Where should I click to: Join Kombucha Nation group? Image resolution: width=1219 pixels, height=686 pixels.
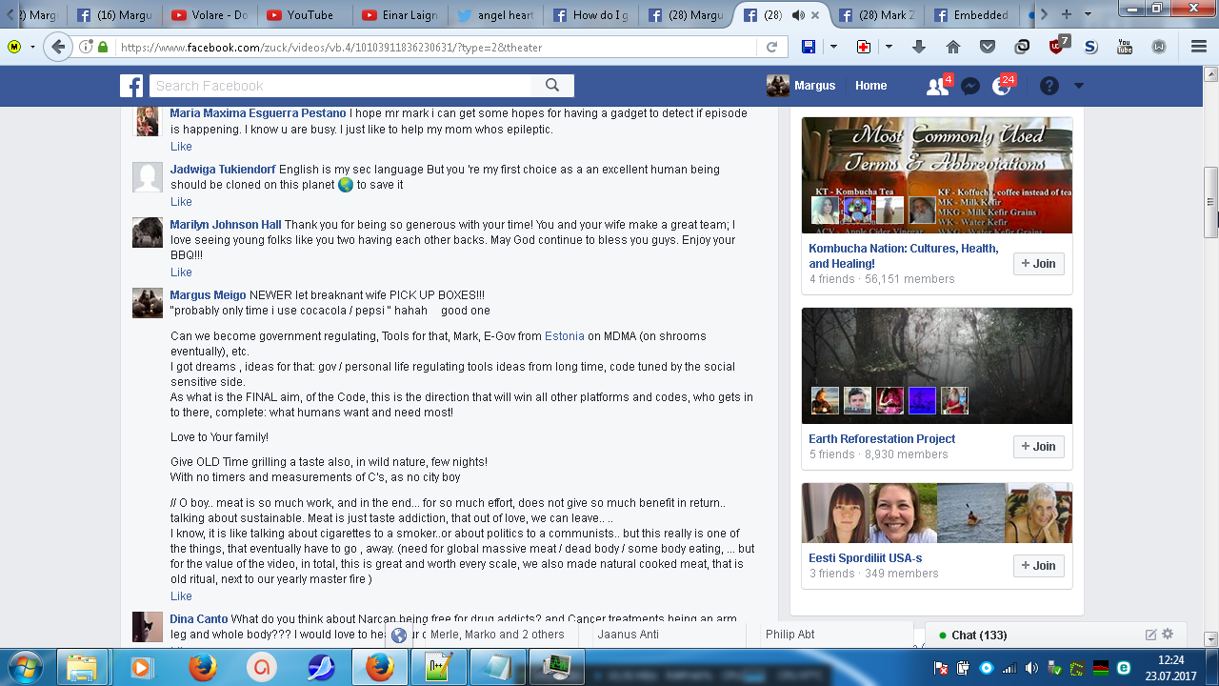pos(1038,264)
